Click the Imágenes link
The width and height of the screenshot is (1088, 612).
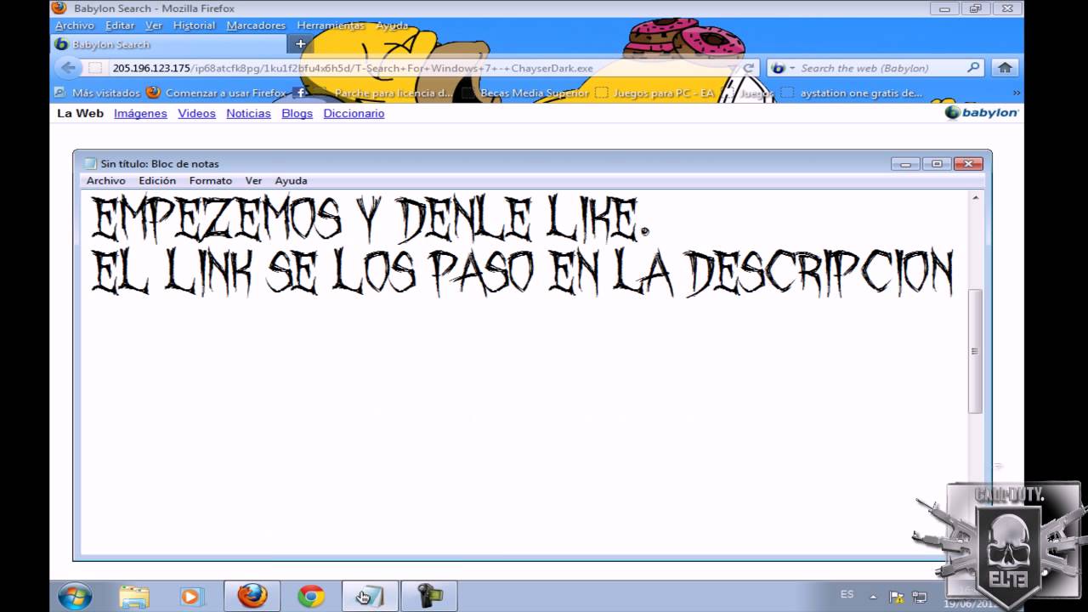(x=140, y=113)
